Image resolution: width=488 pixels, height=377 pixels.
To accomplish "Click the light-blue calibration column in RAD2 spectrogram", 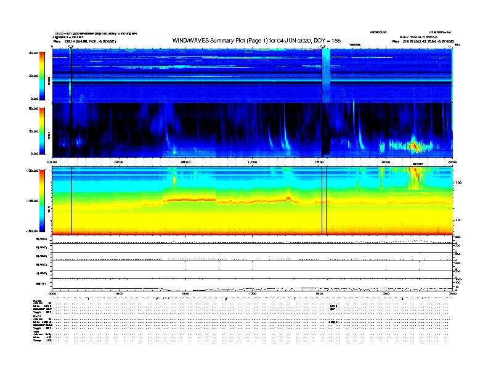I will [326, 76].
